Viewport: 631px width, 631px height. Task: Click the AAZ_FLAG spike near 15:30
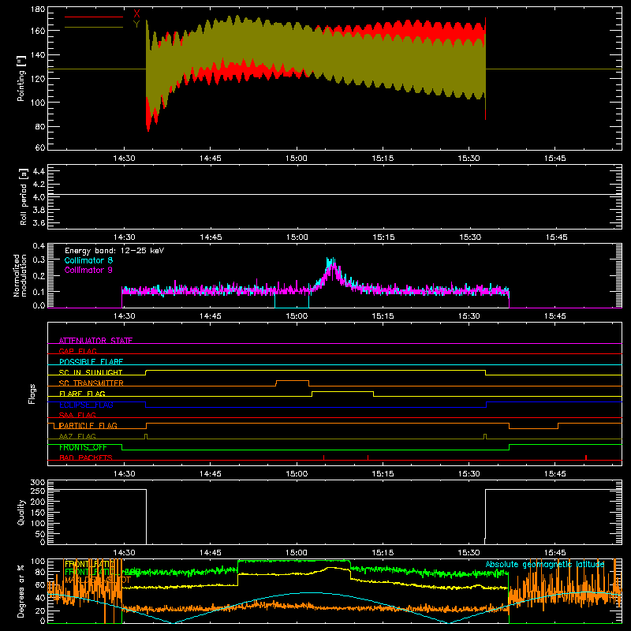(485, 436)
